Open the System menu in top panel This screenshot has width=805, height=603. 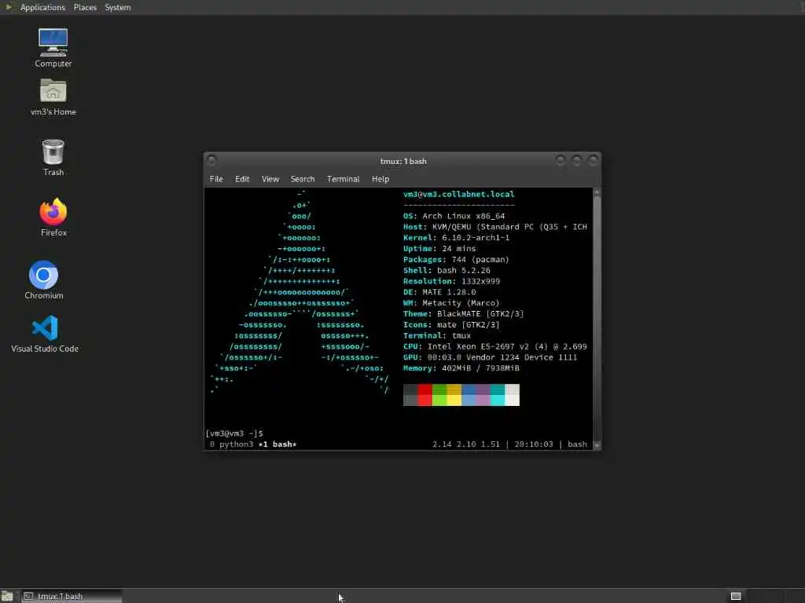[x=118, y=7]
